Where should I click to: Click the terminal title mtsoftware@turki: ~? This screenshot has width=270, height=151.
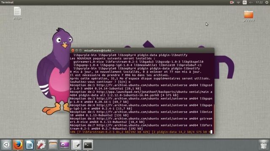pyautogui.click(x=99, y=50)
